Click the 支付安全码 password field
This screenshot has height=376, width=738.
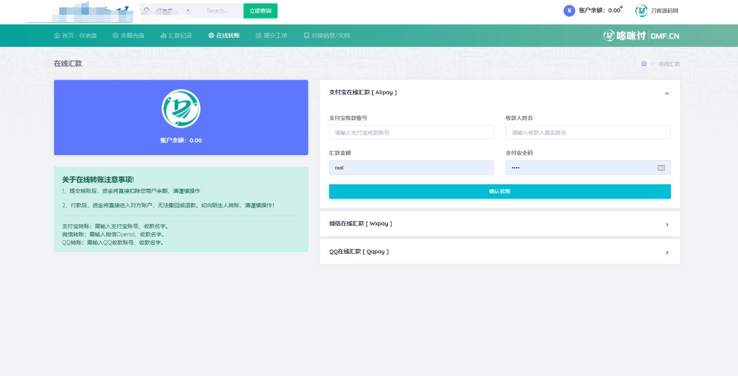click(588, 168)
